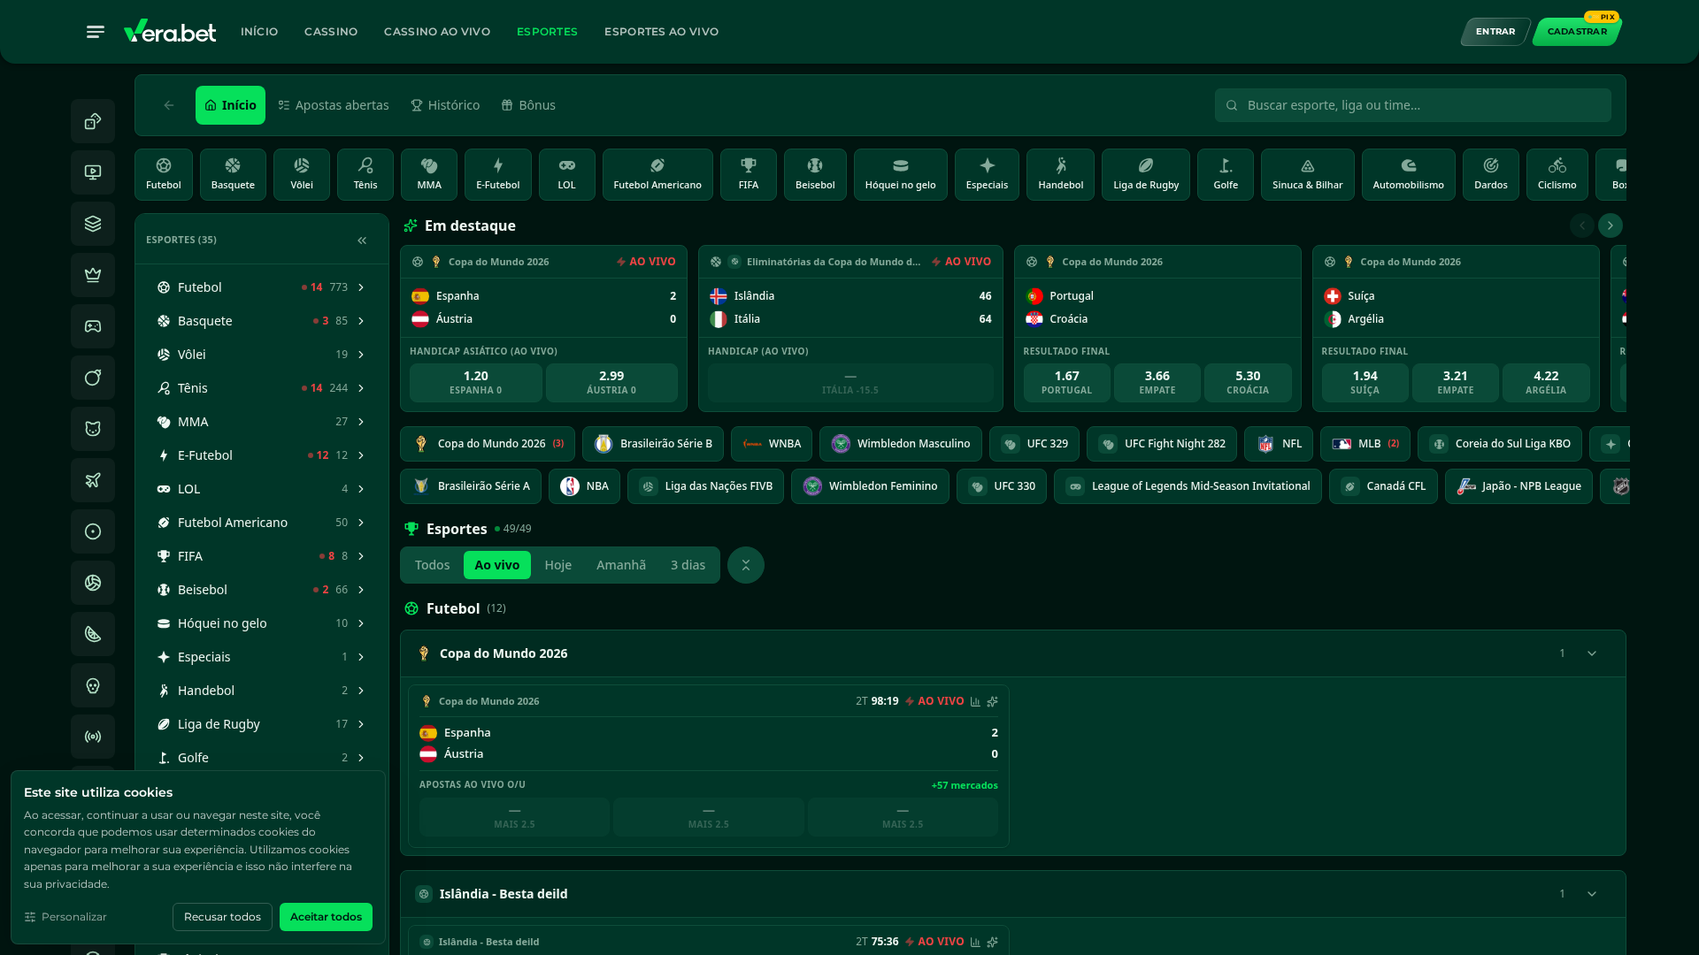Select the Beisebol icon in top bar

click(815, 174)
